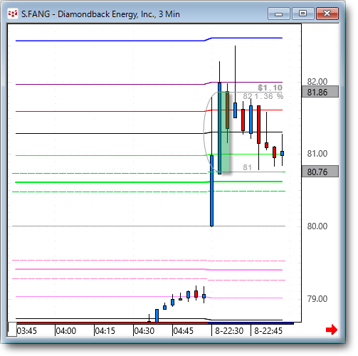The width and height of the screenshot is (358, 356).
Task: Click the $1.10 measurement label
Action: (270, 88)
